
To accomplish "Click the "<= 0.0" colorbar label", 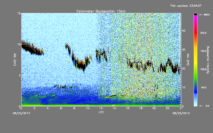I will point(204,106).
